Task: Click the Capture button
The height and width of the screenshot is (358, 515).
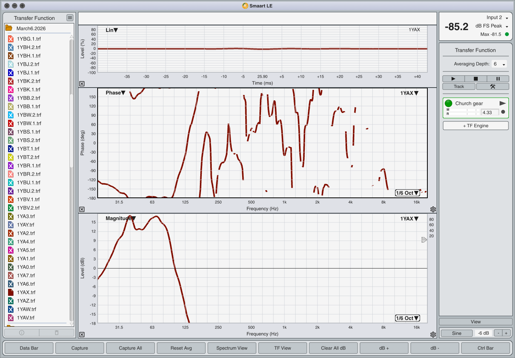Action: pyautogui.click(x=80, y=348)
